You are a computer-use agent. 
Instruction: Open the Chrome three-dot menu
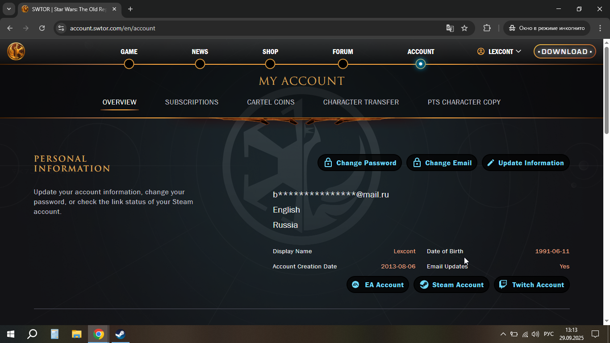click(600, 28)
